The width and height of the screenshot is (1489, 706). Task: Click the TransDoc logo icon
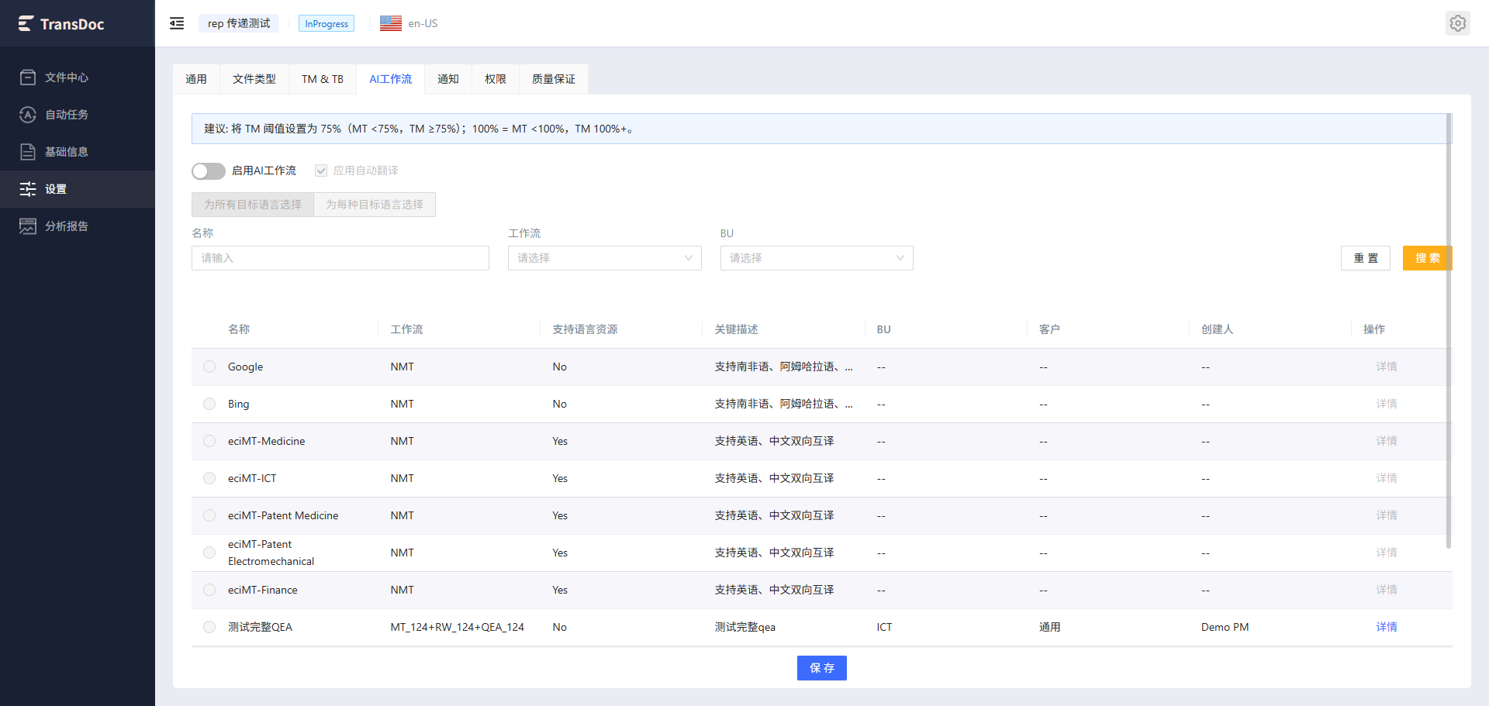click(26, 24)
